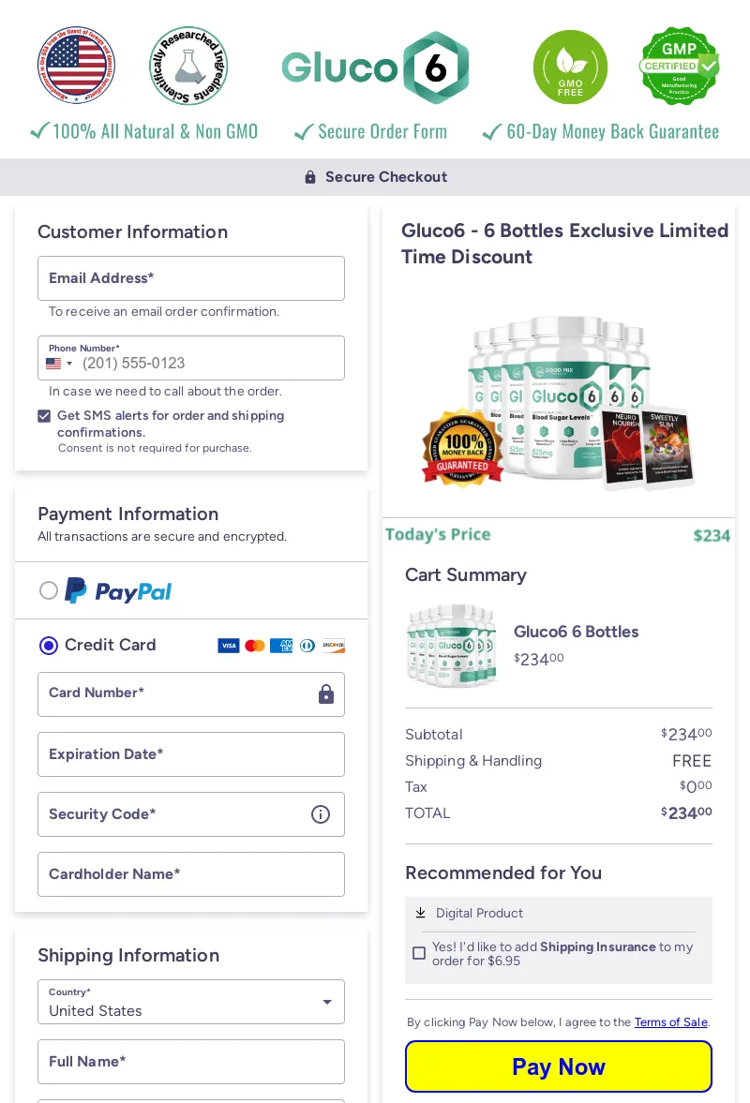The width and height of the screenshot is (750, 1103).
Task: Click the Gluco6 logo at the top
Action: (x=374, y=67)
